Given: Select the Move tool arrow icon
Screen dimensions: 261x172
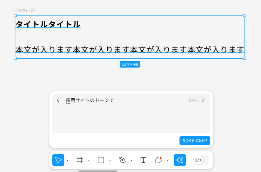Looking at the screenshot, I should click(58, 160).
